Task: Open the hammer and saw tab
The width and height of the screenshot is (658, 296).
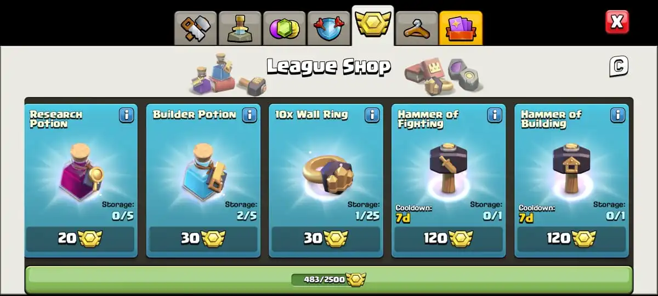Action: click(195, 28)
